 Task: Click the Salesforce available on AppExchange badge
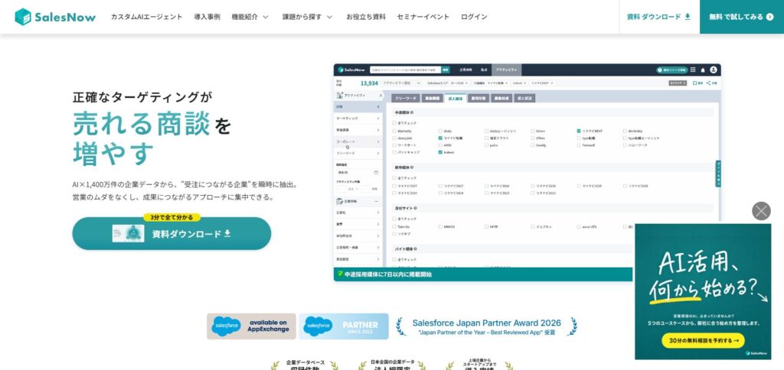251,326
